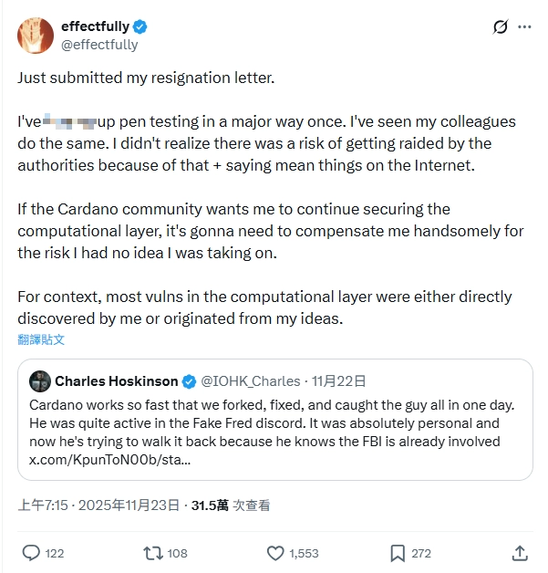
Task: Bookmark this post
Action: coord(398,553)
